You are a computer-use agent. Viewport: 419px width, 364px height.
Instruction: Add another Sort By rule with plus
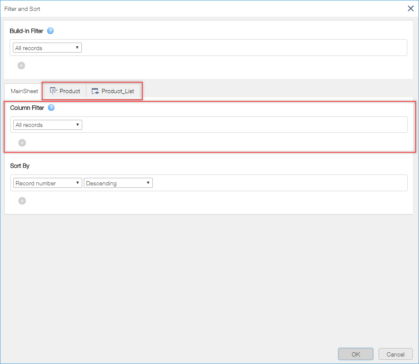click(x=22, y=201)
